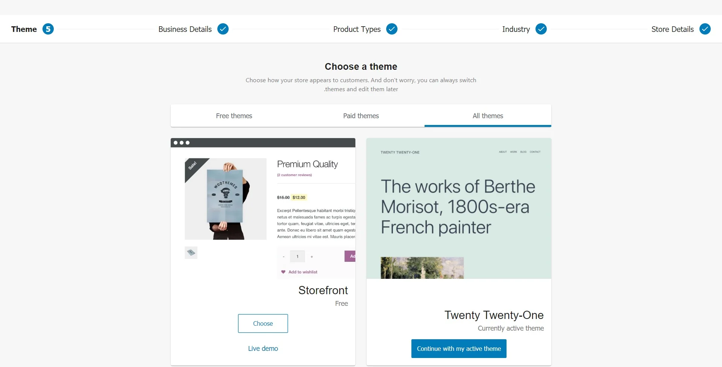Image resolution: width=722 pixels, height=367 pixels.
Task: Go to the Product Types step
Action: click(x=357, y=29)
